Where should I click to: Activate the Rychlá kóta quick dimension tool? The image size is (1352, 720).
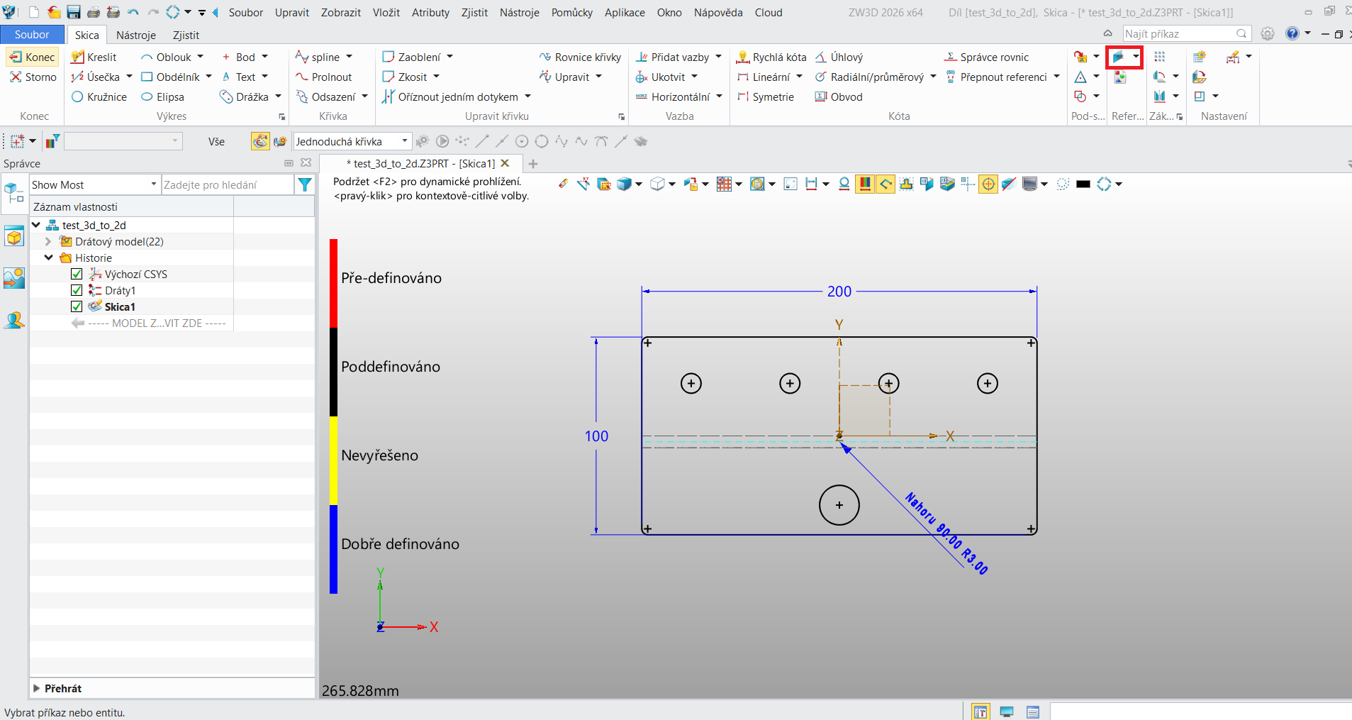771,57
